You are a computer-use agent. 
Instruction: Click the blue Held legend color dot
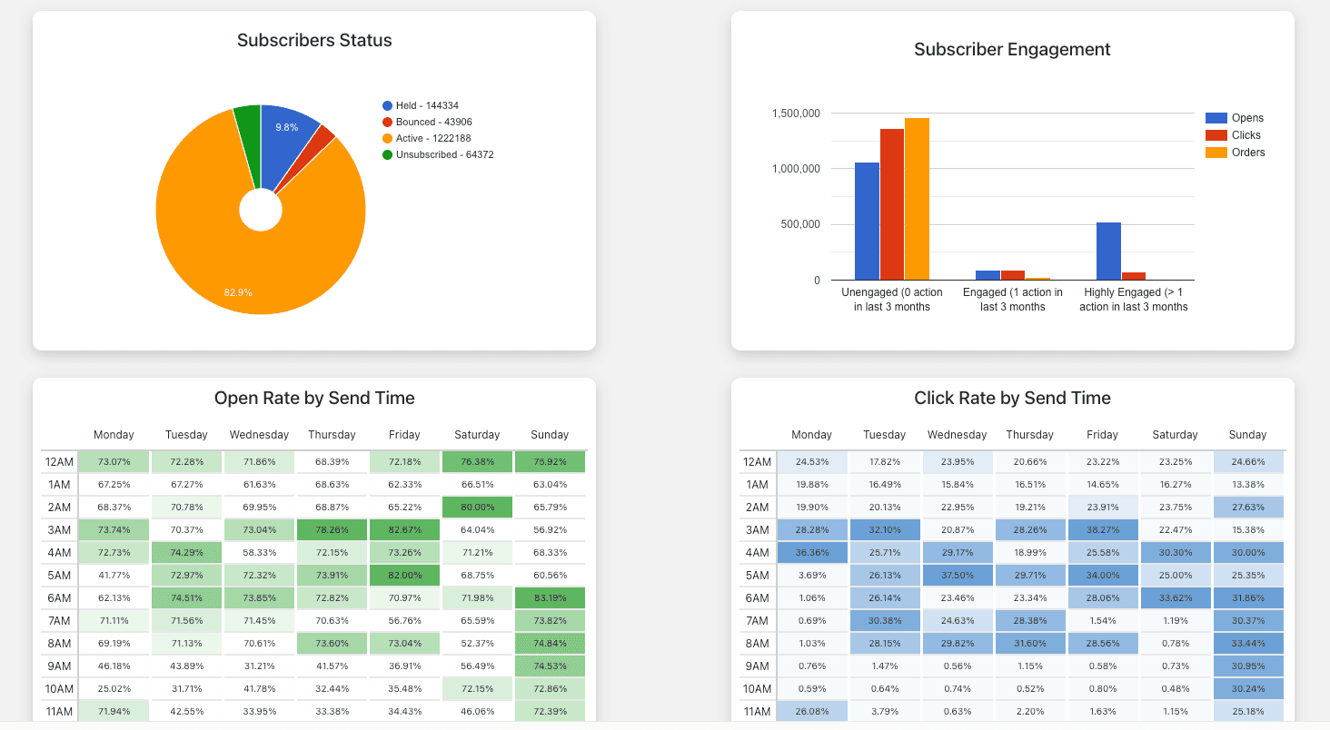pyautogui.click(x=387, y=106)
